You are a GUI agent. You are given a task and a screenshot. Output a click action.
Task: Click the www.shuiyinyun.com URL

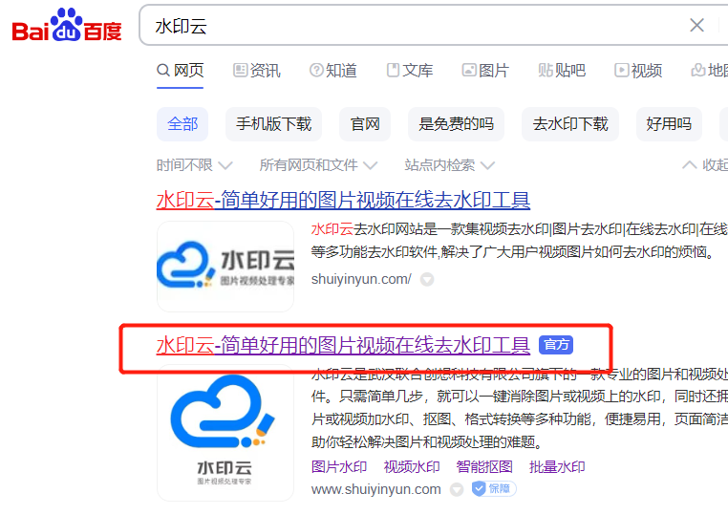coord(376,489)
